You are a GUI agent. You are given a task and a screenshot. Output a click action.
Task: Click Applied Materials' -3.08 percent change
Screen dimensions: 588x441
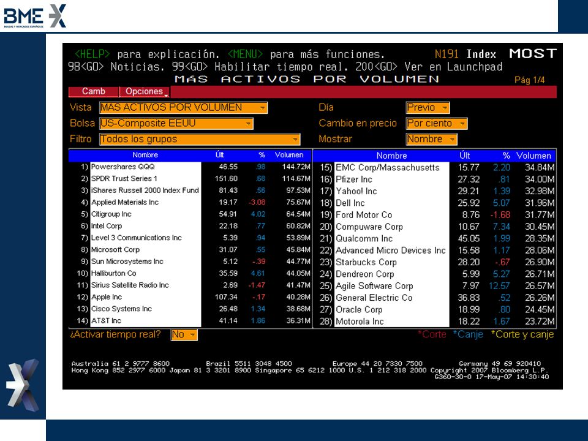pyautogui.click(x=257, y=203)
